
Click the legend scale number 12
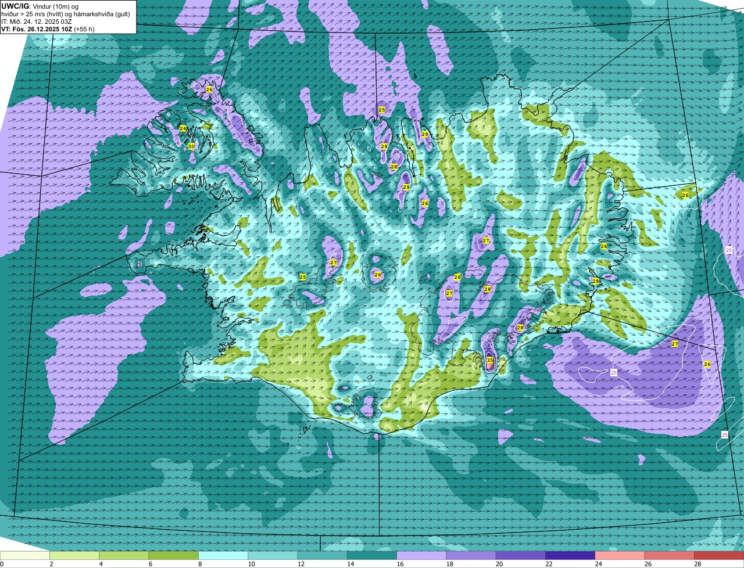301,564
